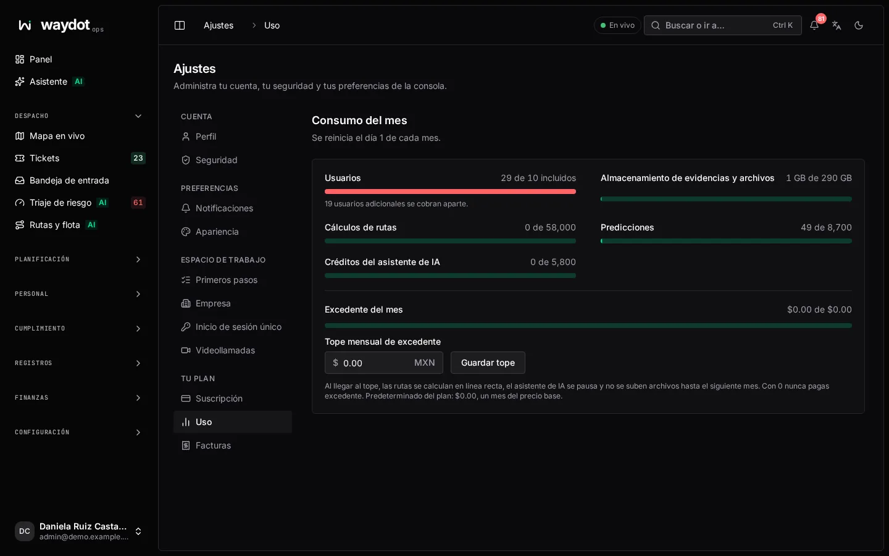This screenshot has height=556, width=889.
Task: Toggle the sidebar panel icon
Action: coord(180,25)
